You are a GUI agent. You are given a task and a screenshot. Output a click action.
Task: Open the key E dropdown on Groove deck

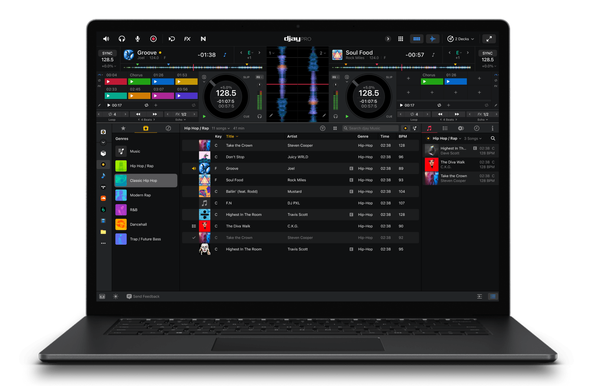click(251, 53)
